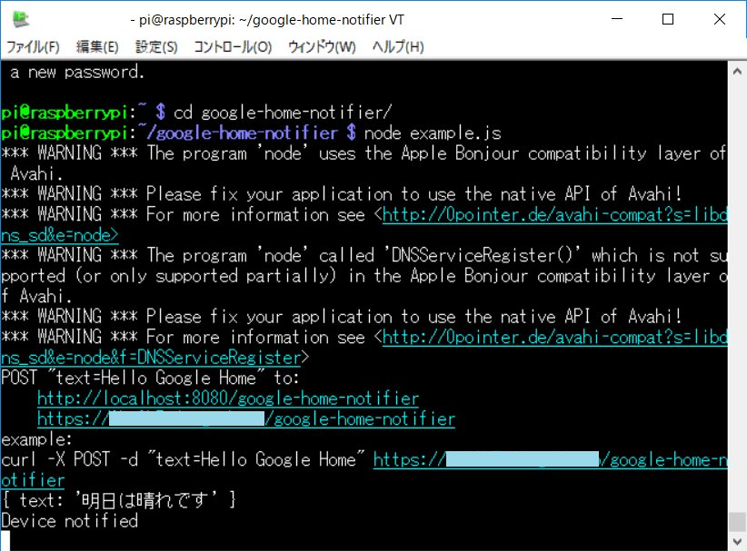Viewport: 747px width, 551px height.
Task: Click the vertical scrollbar thumb
Action: 737,522
